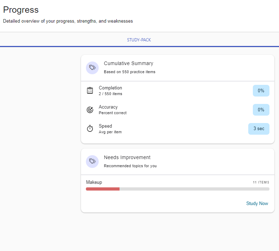Click the red Makeup progress bar
The height and width of the screenshot is (251, 279).
[x=103, y=189]
